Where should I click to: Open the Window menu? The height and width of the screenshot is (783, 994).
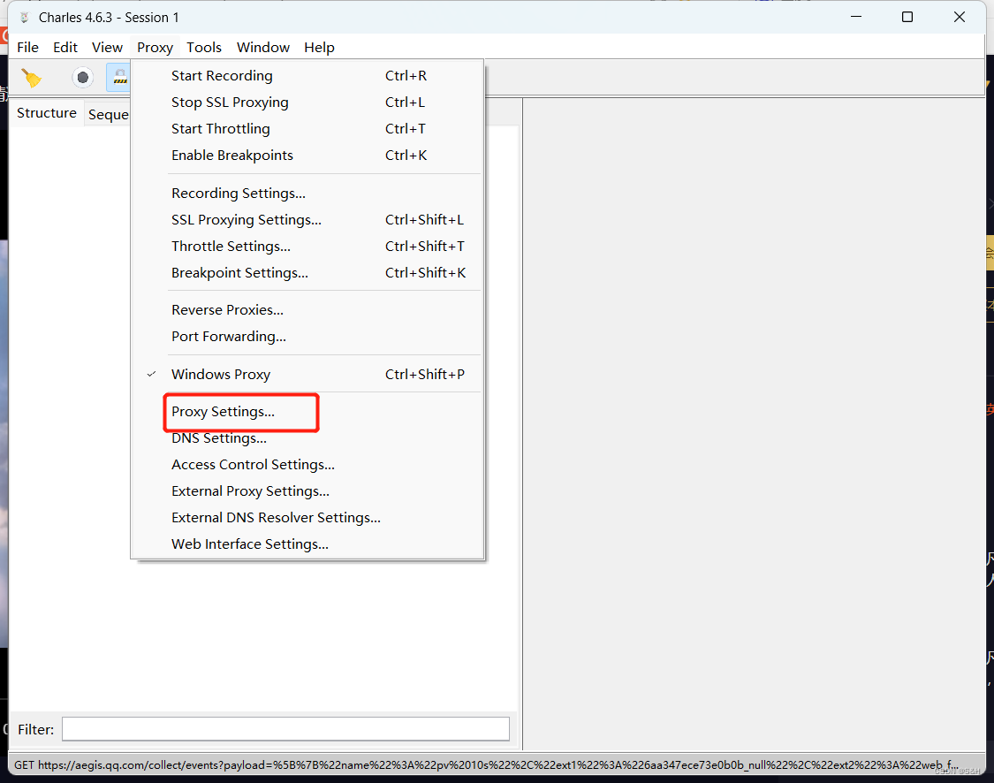click(x=263, y=48)
